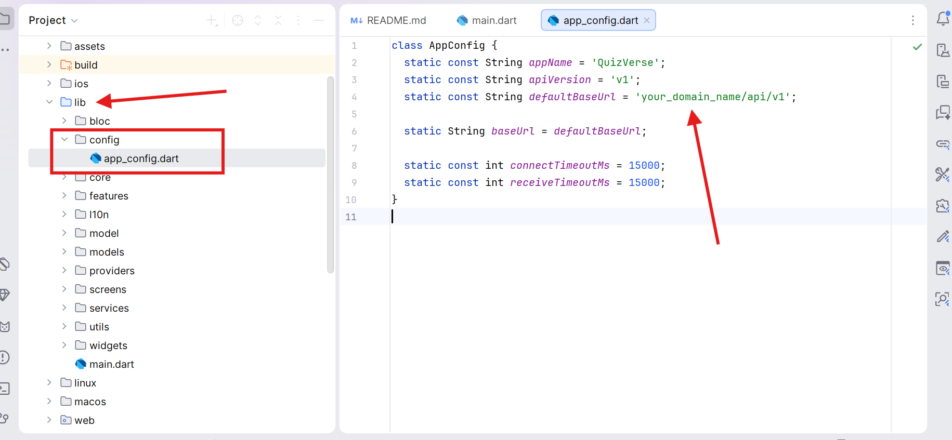Expand the build folder
952x440 pixels.
(49, 64)
